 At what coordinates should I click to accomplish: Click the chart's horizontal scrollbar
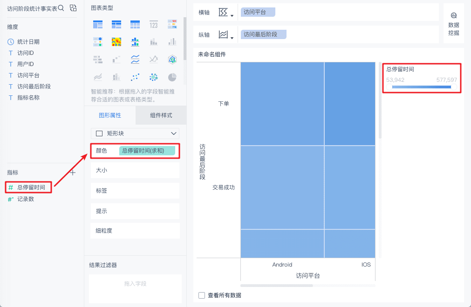pos(277,286)
